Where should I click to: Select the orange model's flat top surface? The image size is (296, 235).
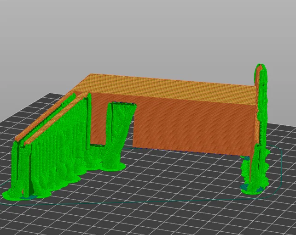(166, 90)
